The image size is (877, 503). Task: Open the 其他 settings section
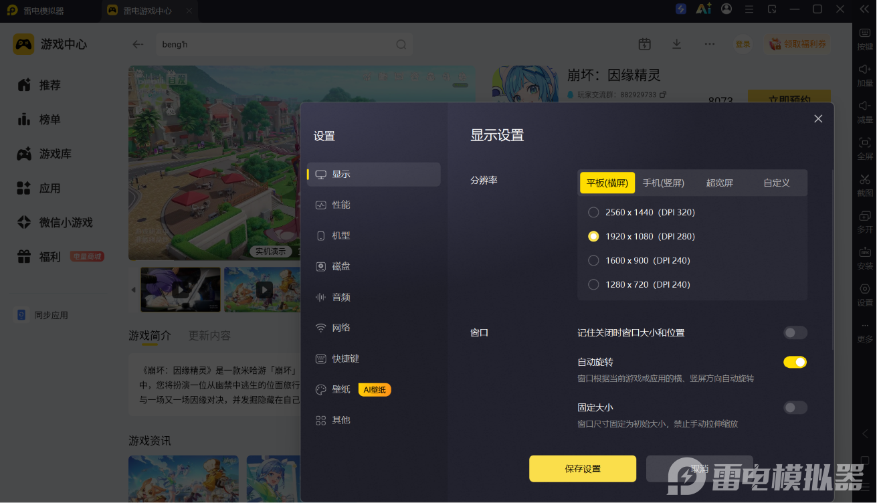coord(373,420)
